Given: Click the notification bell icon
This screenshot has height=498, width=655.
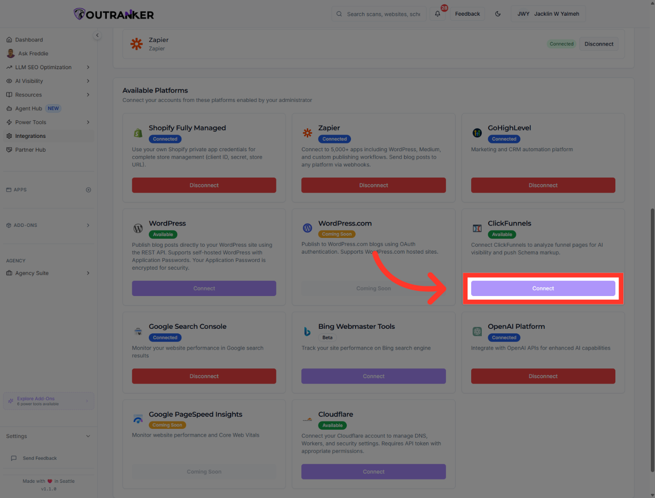Looking at the screenshot, I should [x=438, y=14].
